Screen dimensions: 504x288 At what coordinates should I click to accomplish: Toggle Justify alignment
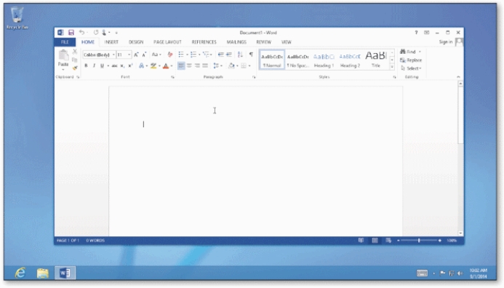pyautogui.click(x=205, y=65)
